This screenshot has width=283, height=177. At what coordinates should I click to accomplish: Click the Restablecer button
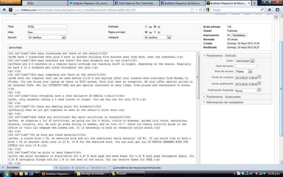tap(239, 35)
